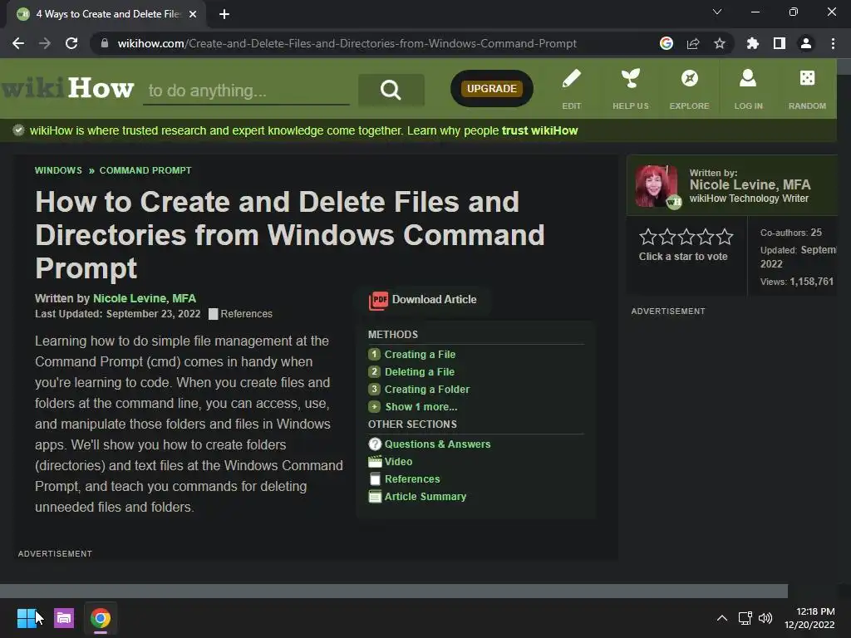Close the wikiHow tab
This screenshot has width=851, height=638.
[x=193, y=14]
